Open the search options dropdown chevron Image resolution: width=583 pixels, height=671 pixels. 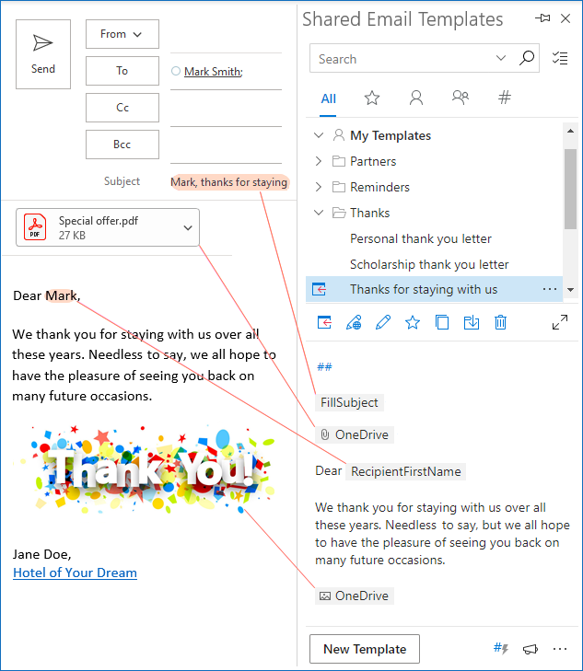(501, 58)
